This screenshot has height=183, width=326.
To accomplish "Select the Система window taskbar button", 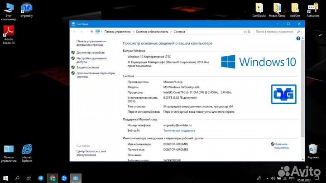I will pyautogui.click(x=76, y=178).
